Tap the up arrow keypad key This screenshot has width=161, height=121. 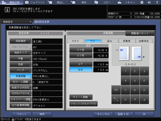144,99
